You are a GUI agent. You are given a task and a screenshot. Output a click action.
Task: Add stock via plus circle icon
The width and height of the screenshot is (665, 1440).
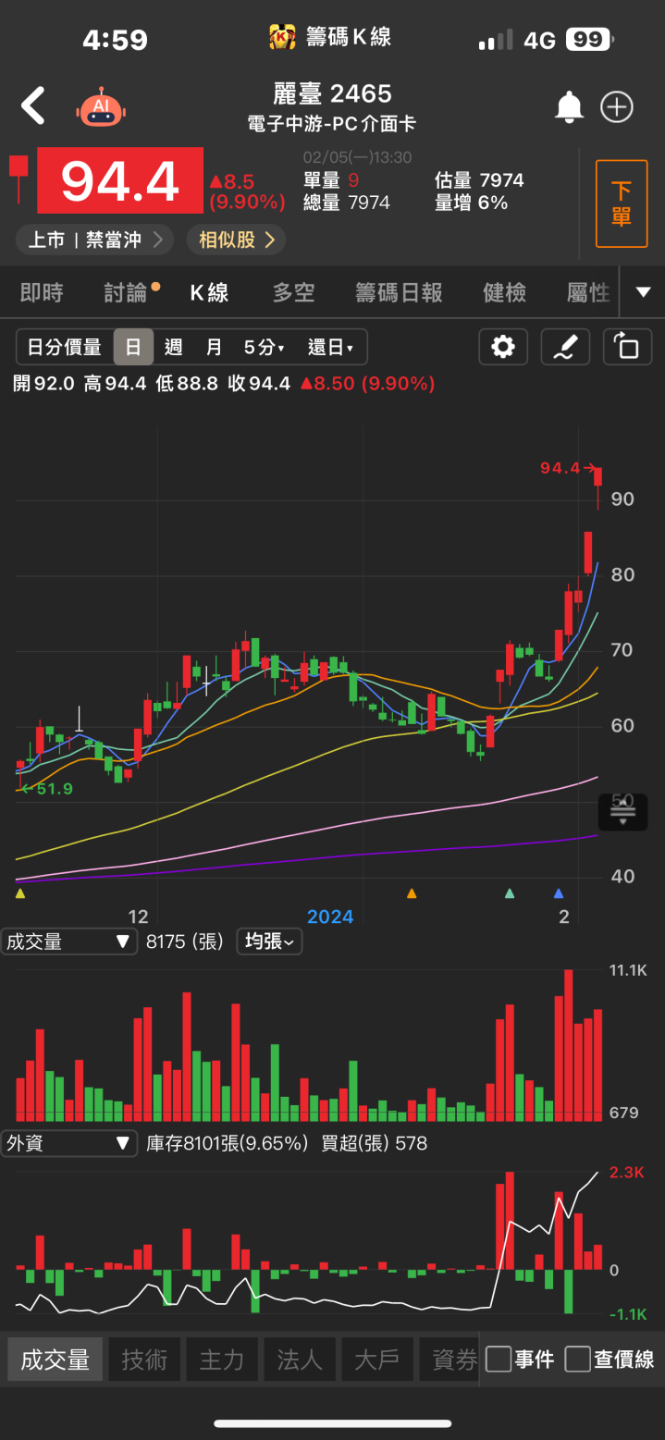coord(617,107)
